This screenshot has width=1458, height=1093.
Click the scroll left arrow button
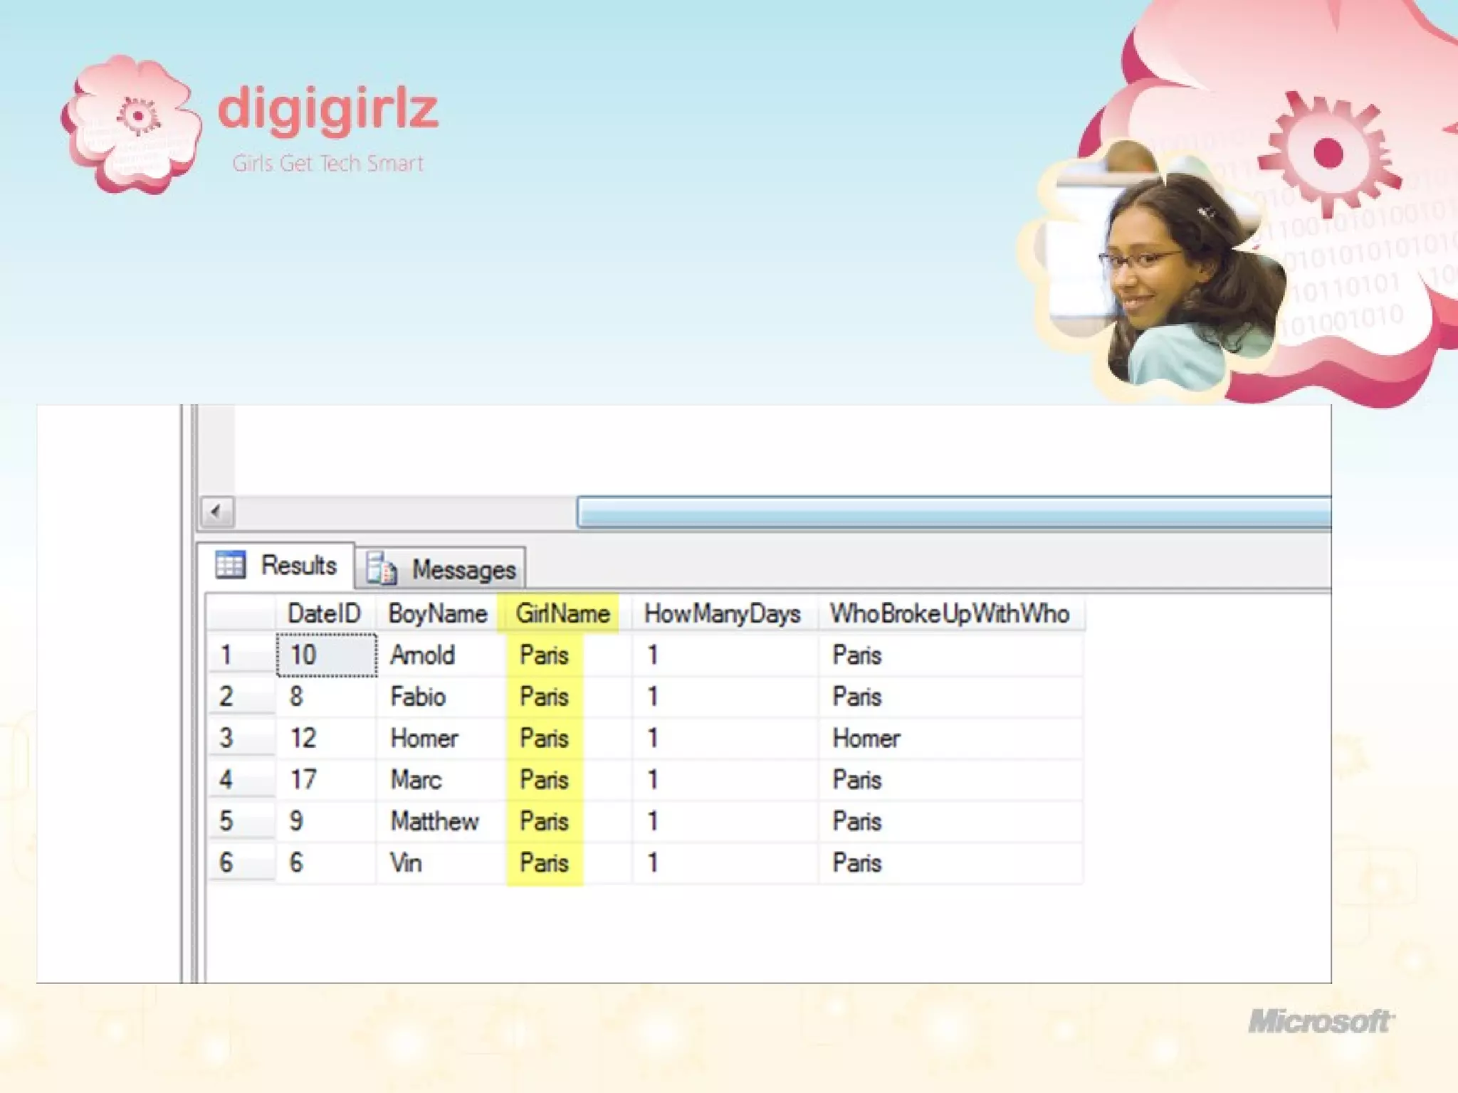pos(216,511)
